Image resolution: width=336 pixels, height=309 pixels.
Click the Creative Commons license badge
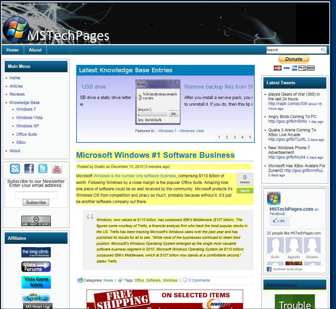pos(36,221)
